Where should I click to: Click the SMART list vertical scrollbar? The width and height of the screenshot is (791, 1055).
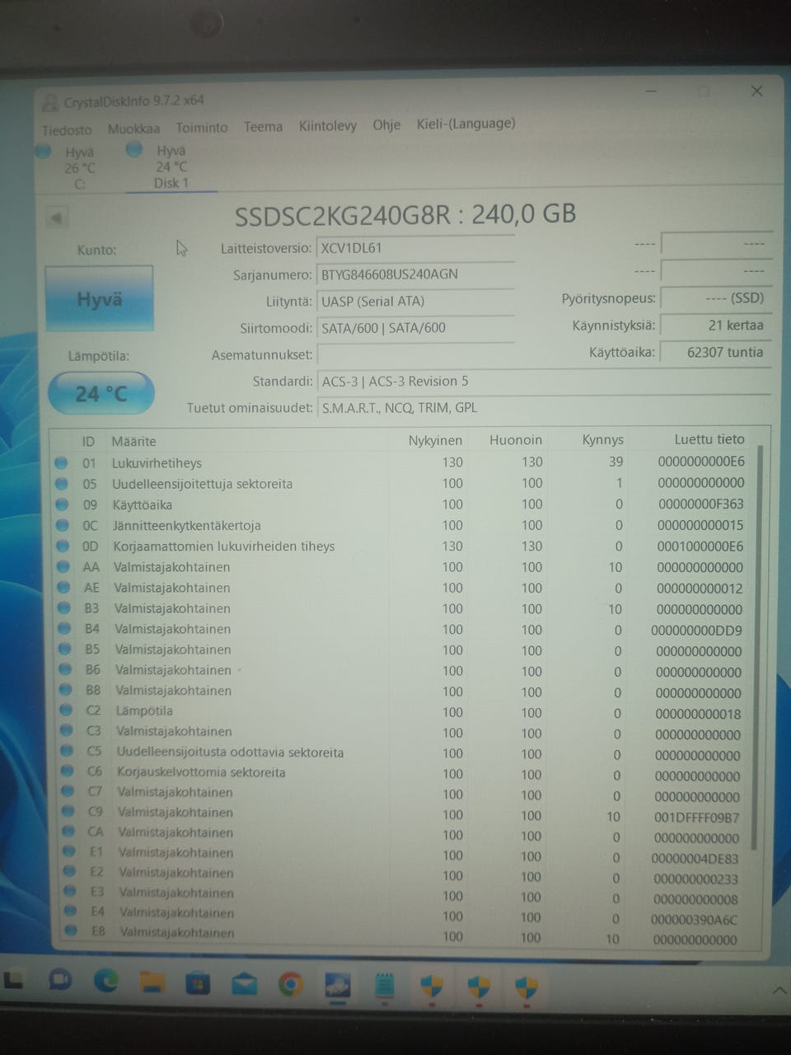coord(758,647)
